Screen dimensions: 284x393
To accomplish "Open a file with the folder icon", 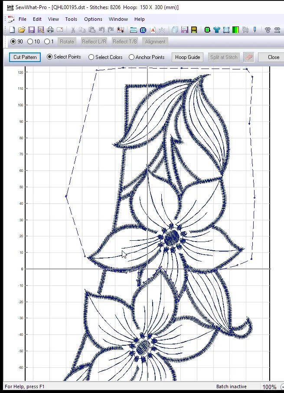I will coord(22,30).
